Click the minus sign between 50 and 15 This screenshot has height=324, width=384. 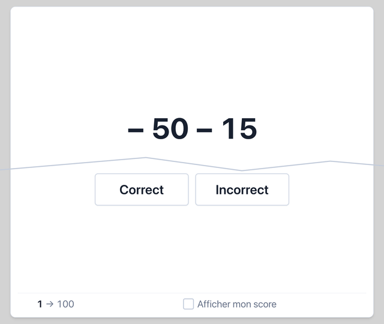tap(204, 130)
